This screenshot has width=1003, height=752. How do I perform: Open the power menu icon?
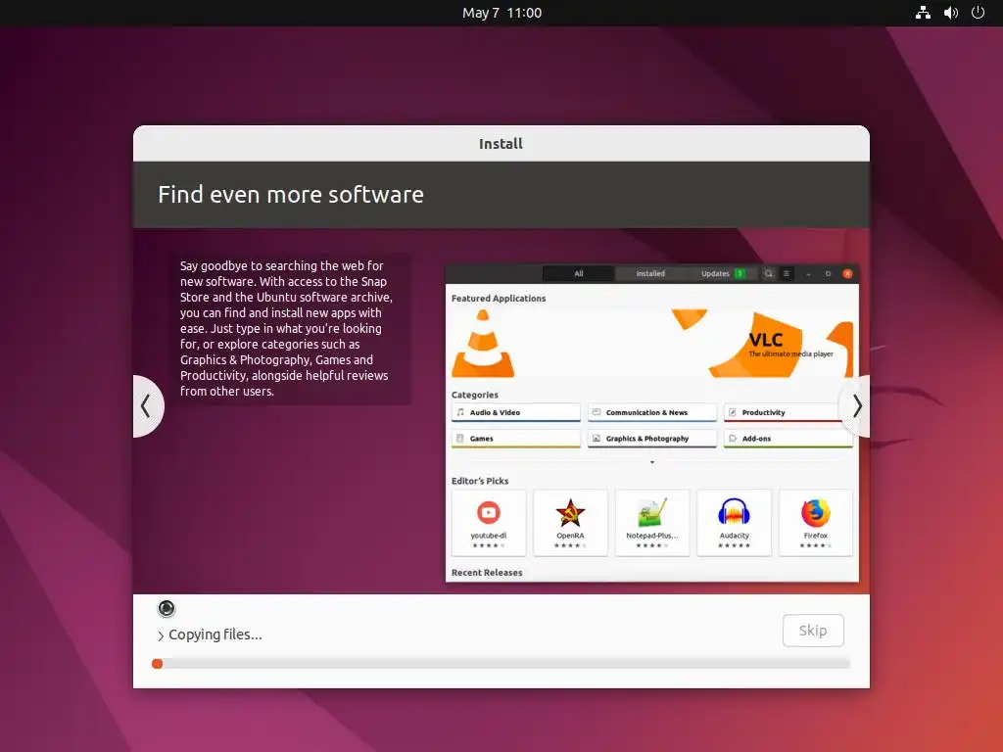coord(979,13)
